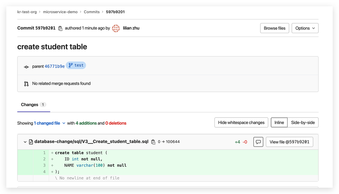Click lilian zhu's avatar image
Viewport: 339px width, 194px height.
pos(116,28)
